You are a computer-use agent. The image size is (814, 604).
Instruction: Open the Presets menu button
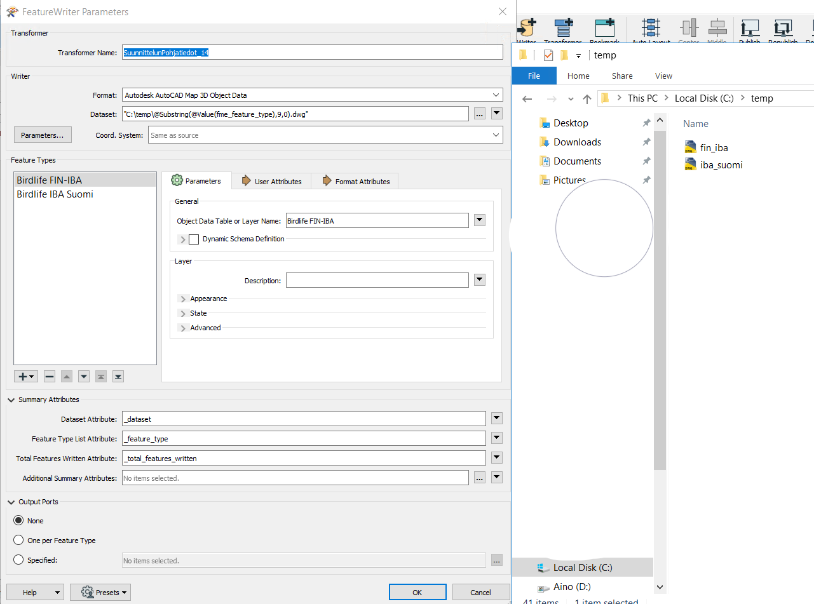100,592
